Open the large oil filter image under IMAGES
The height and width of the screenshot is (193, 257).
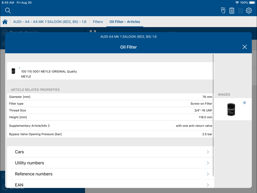231,109
